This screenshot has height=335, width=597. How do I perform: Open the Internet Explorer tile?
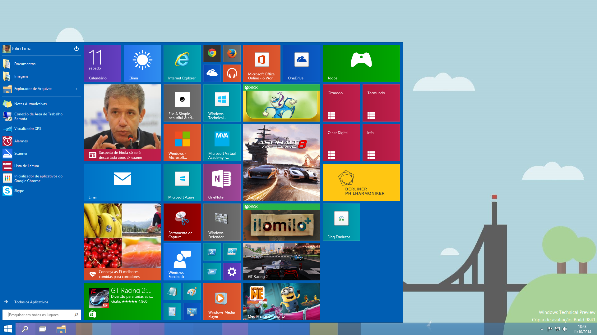[x=182, y=63]
